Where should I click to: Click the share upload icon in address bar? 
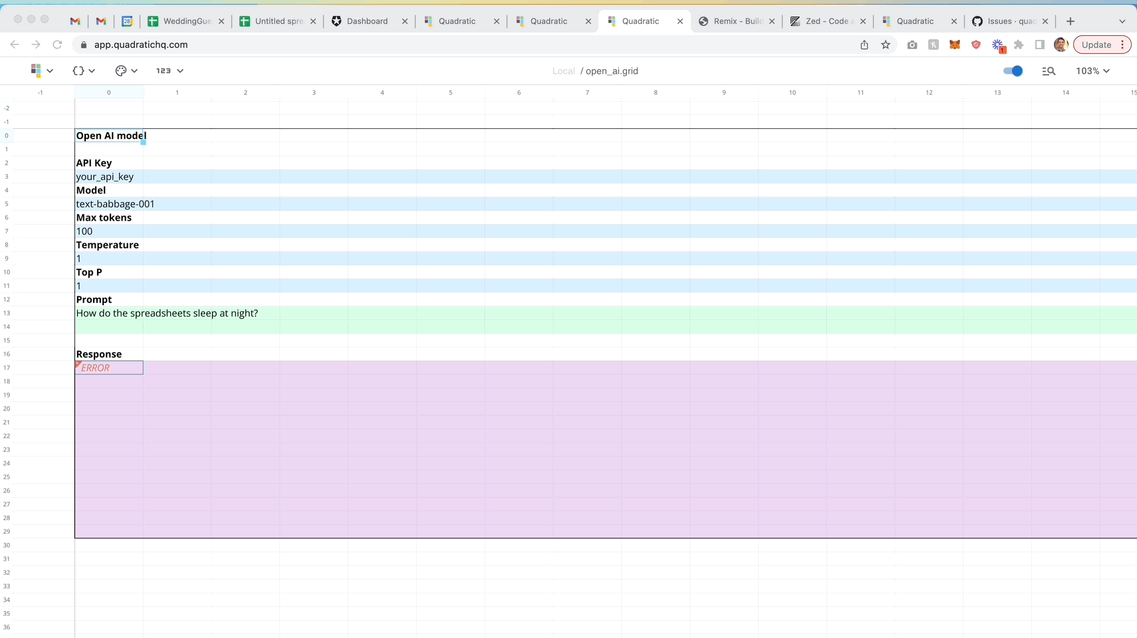(x=864, y=45)
